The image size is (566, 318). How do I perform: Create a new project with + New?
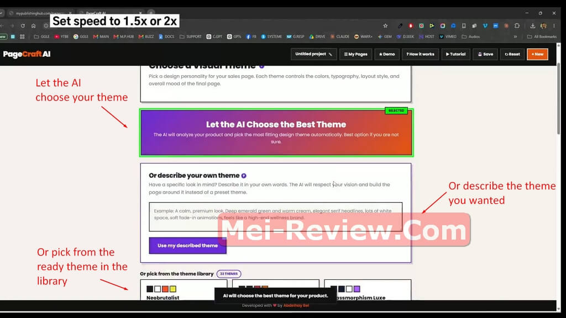pyautogui.click(x=537, y=54)
